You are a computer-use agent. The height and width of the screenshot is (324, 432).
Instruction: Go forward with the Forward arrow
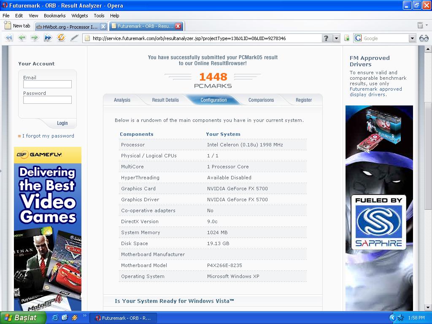pyautogui.click(x=35, y=38)
